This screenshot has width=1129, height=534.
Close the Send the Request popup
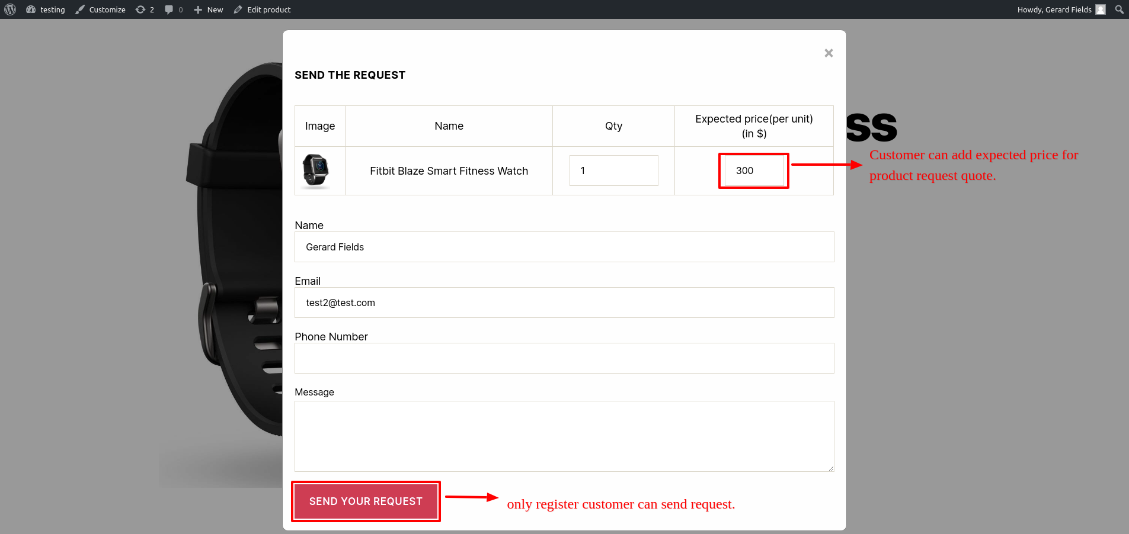click(x=829, y=53)
